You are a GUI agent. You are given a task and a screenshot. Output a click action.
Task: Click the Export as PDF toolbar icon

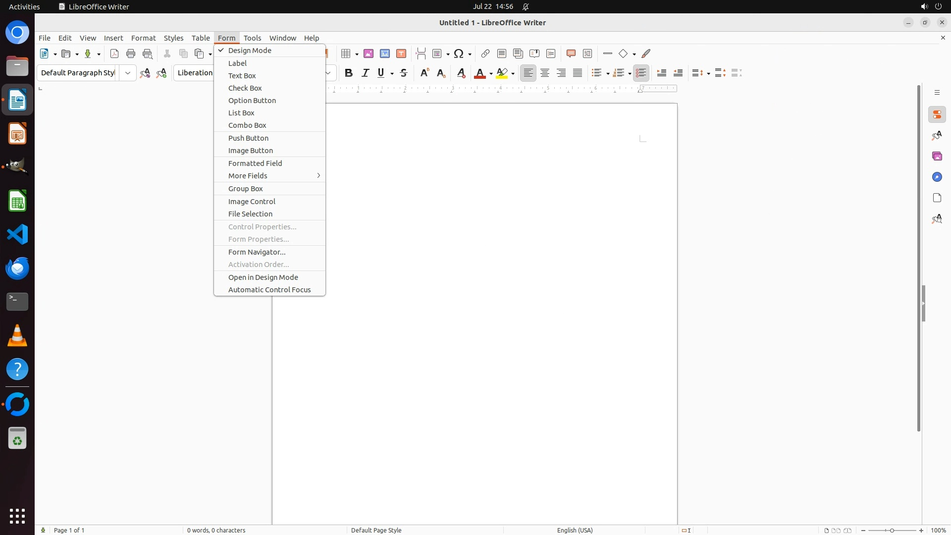pos(114,53)
